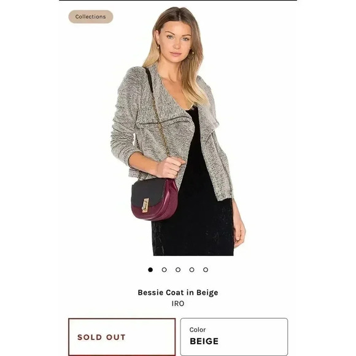
Task: Tap the burgundy handbag in the photo
Action: 155,200
